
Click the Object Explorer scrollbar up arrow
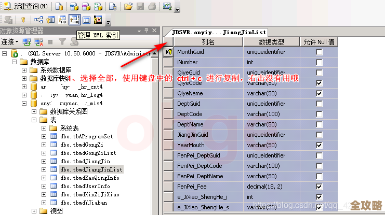click(155, 53)
